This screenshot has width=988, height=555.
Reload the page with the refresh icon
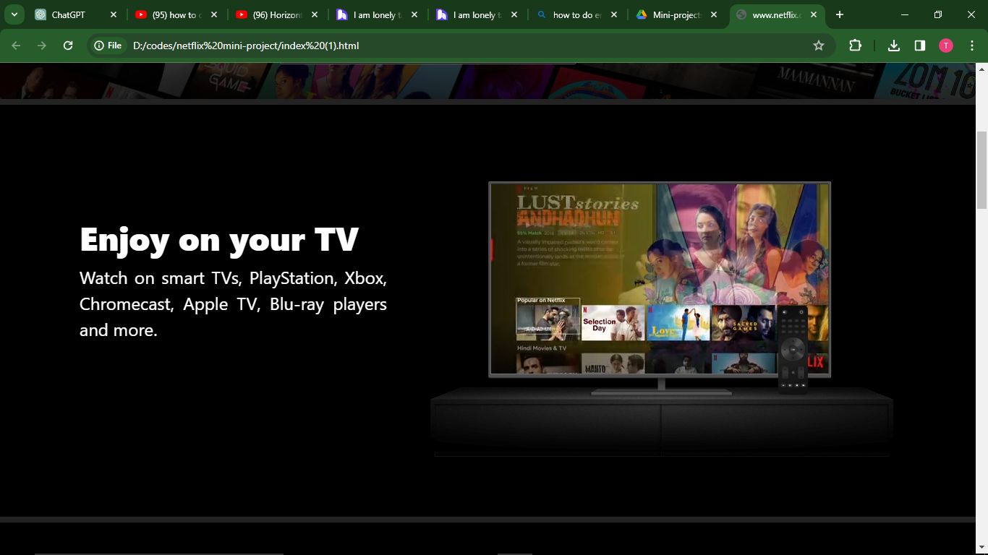[68, 46]
